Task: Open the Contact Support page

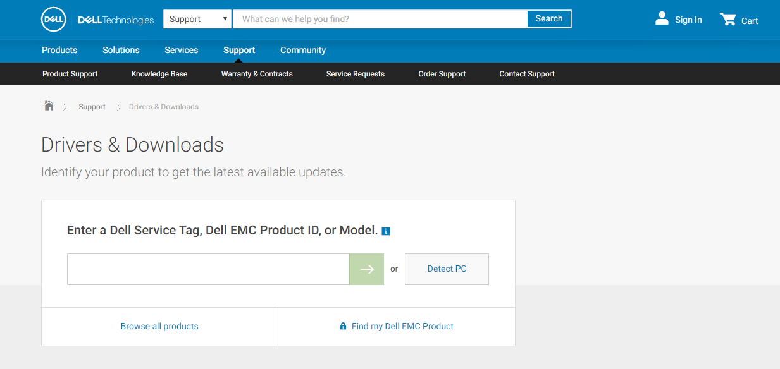Action: [526, 74]
